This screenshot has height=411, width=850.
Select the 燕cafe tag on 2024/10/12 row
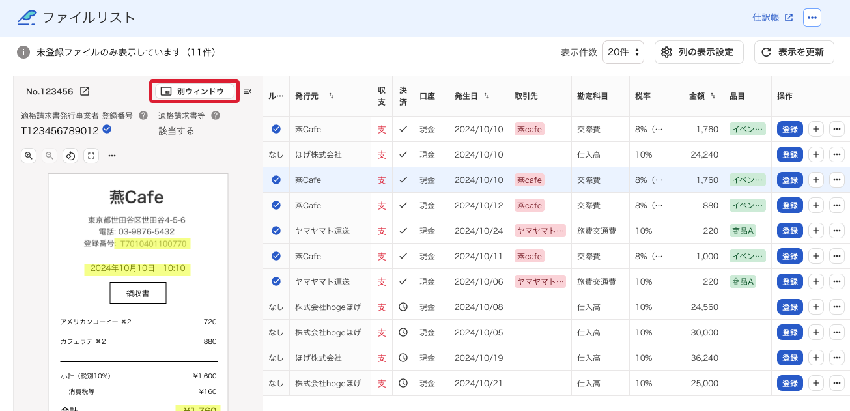[x=530, y=205]
